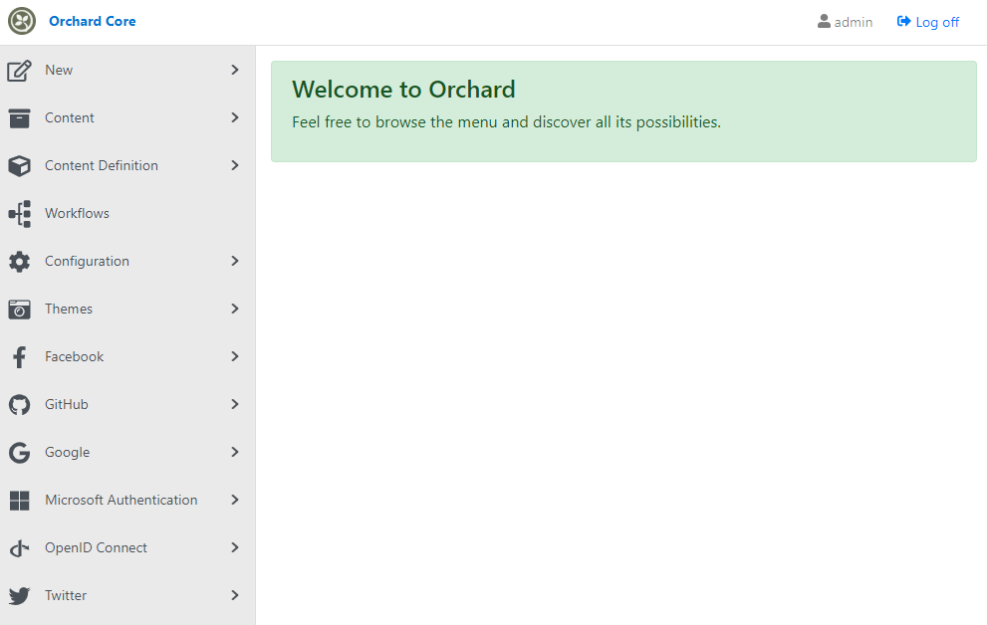Click the Microsoft windows-logo icon
The height and width of the screenshot is (625, 987).
tap(20, 501)
